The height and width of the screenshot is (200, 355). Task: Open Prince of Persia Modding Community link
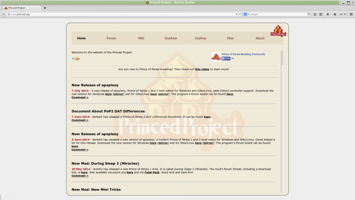[x=243, y=54]
